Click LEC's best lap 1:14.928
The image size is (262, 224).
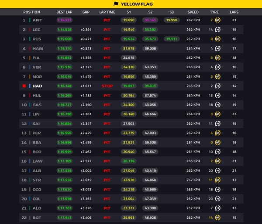(64, 30)
